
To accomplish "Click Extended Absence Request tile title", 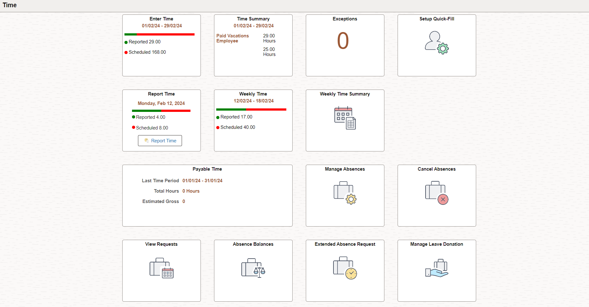I will tap(345, 244).
